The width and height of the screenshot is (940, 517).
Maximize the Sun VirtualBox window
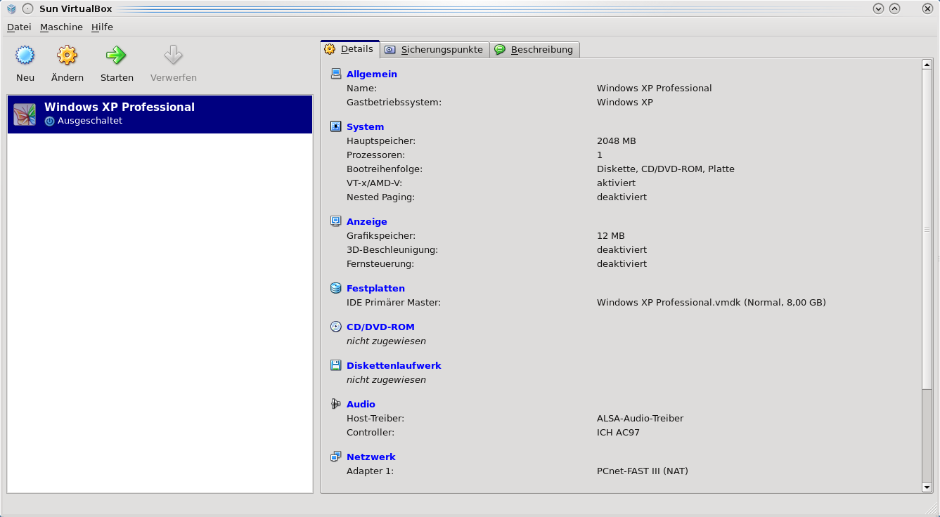coord(895,8)
